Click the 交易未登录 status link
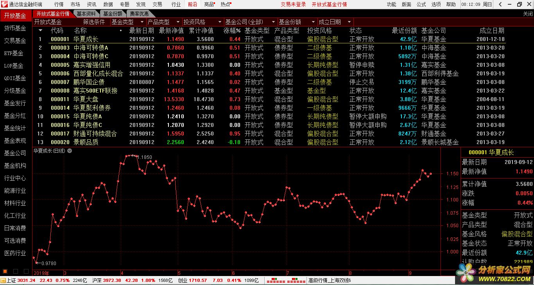The width and height of the screenshot is (534, 285). 293,4
